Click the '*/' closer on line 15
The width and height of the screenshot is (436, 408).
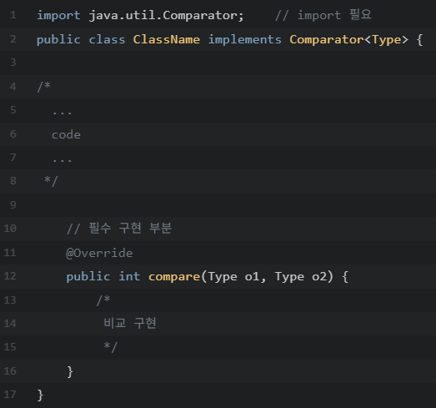coord(111,347)
